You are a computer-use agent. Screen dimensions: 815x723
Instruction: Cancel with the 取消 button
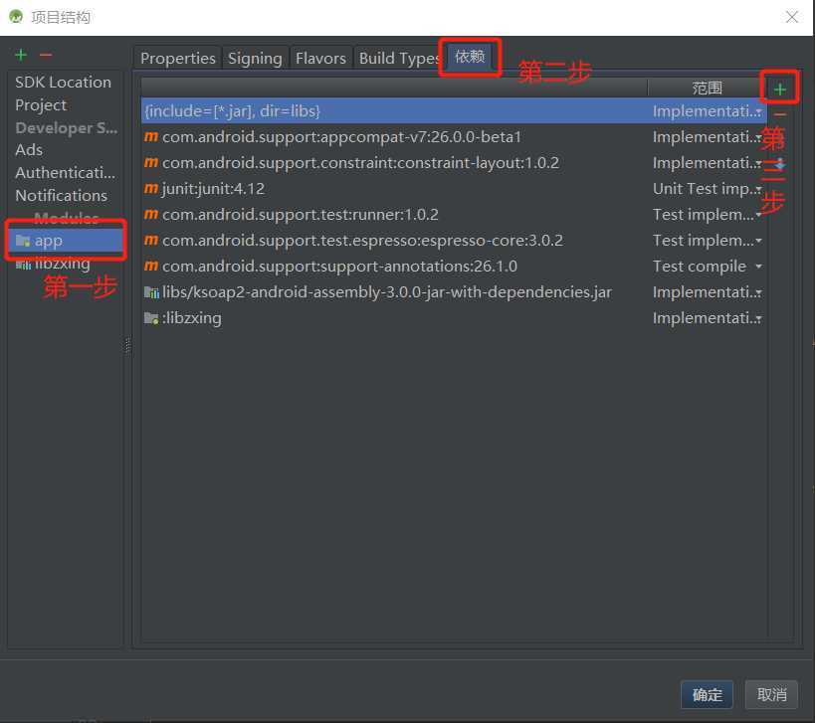771,694
